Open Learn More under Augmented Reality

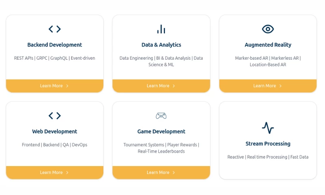(x=268, y=86)
